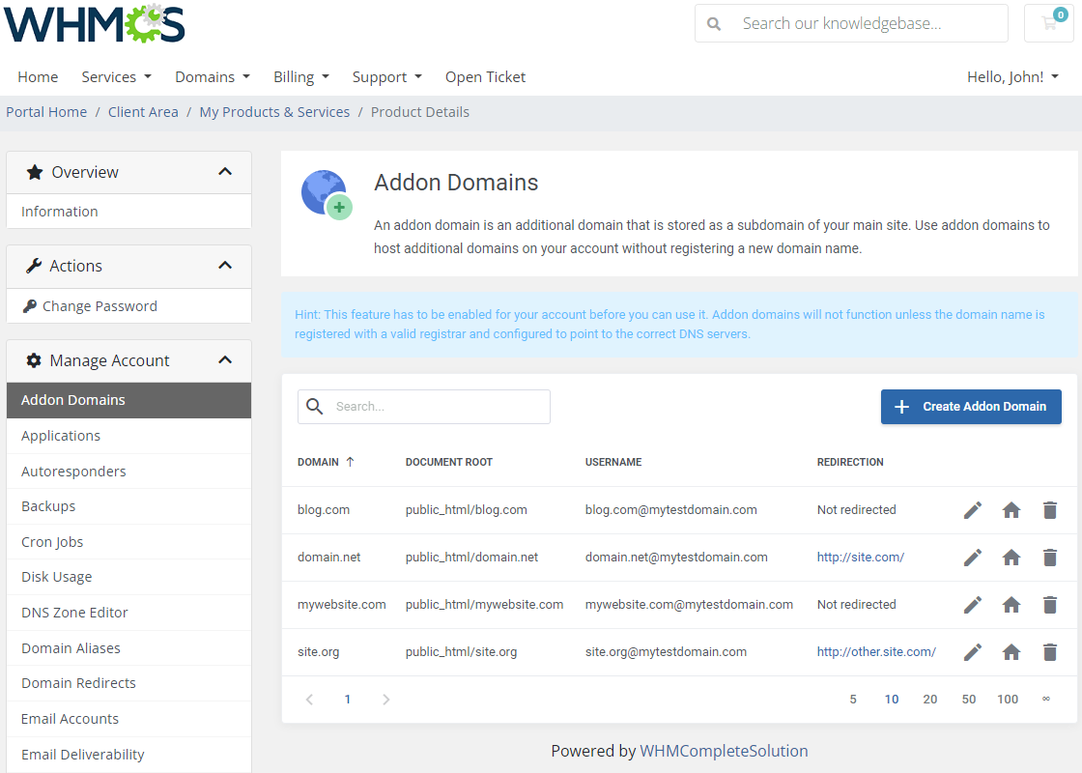This screenshot has height=773, width=1082.
Task: Show 10 entries per page
Action: pos(892,700)
